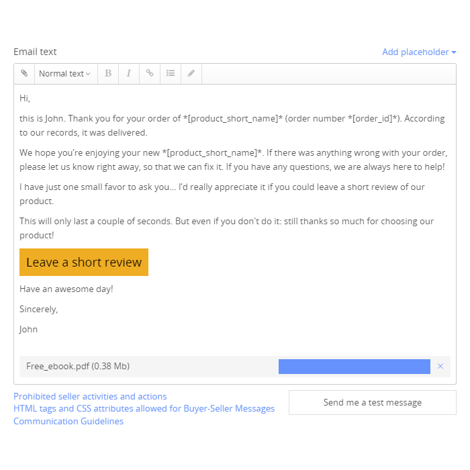Open the Normal text style dropdown
The image size is (470, 470).
64,74
